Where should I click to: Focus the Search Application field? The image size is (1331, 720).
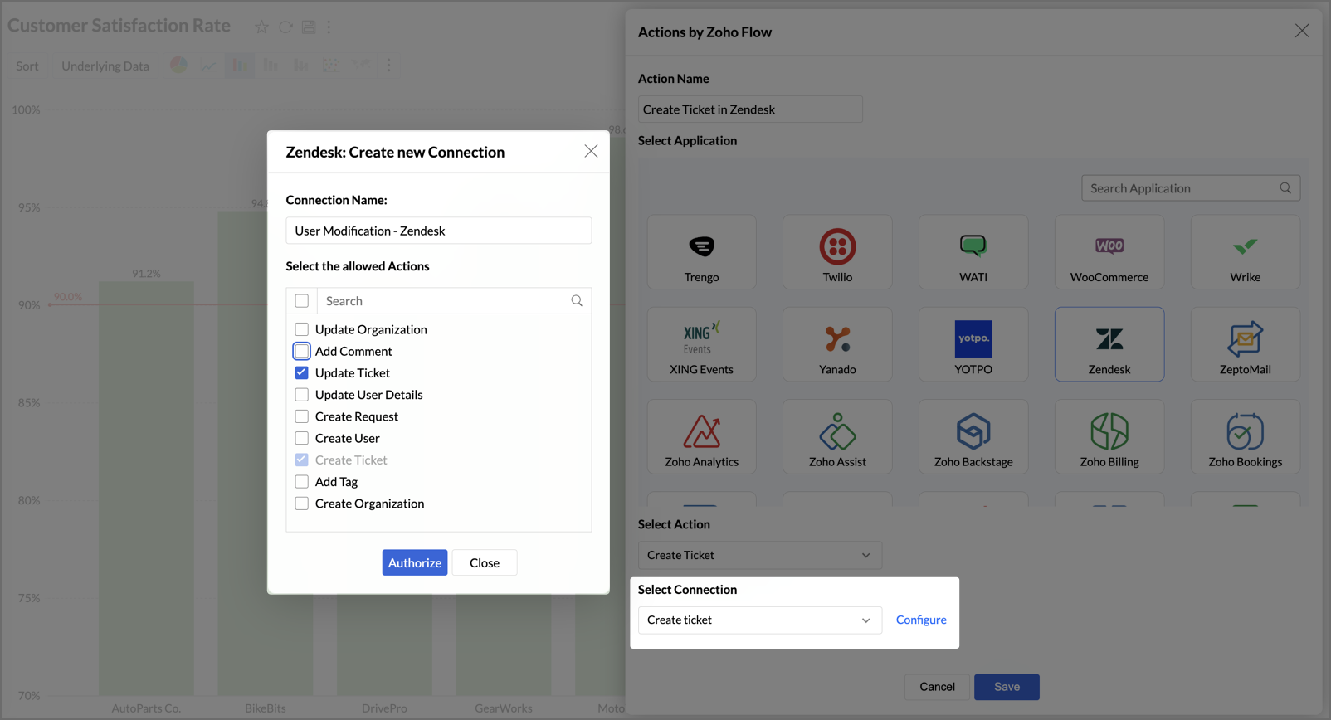click(1182, 188)
